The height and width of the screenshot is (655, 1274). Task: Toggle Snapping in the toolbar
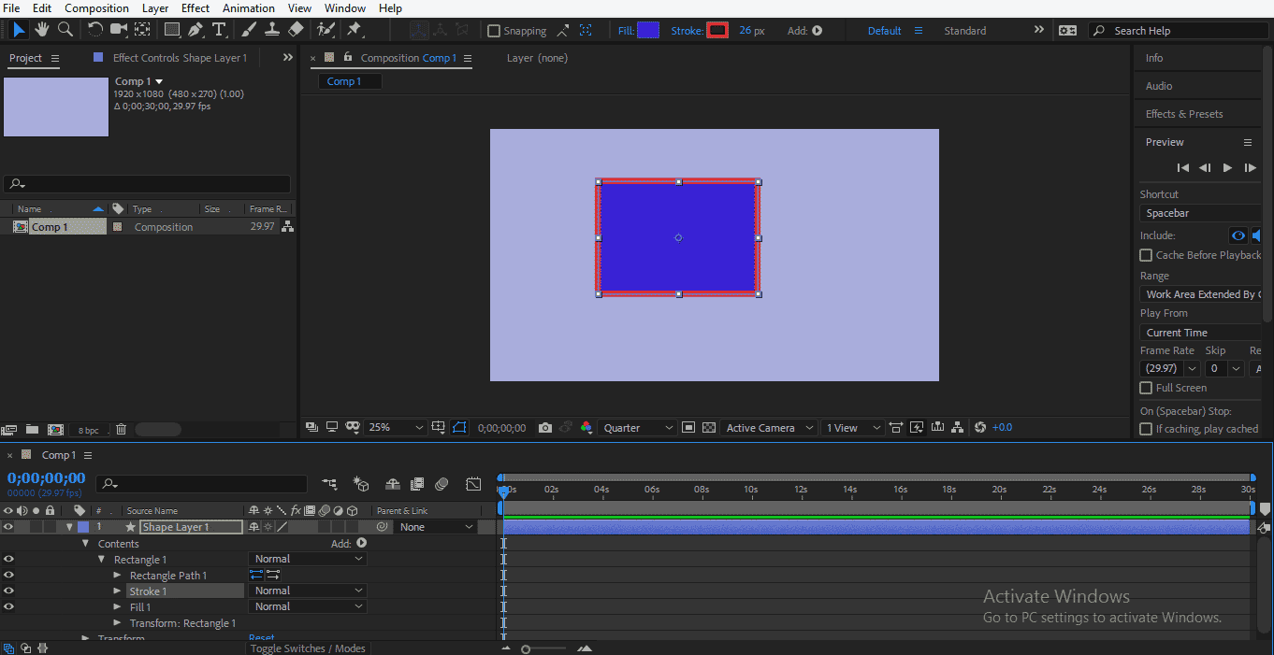[495, 30]
